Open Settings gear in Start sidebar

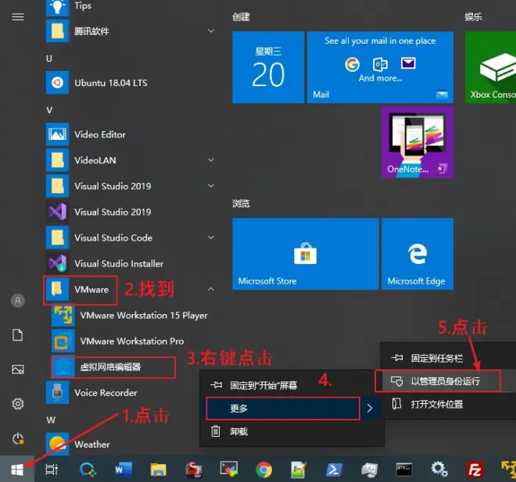pos(18,403)
